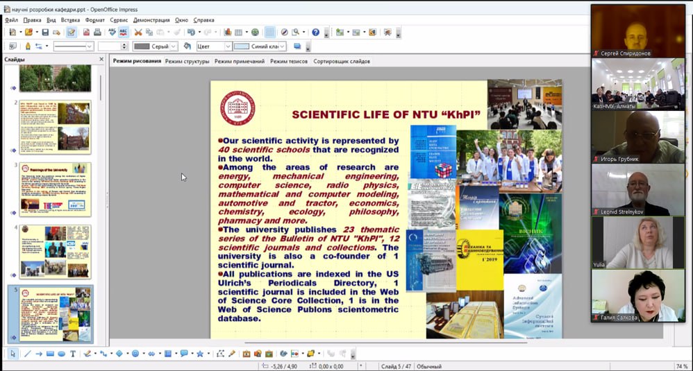Viewport: 693px width, 371px height.
Task: Open the line style dropdown
Action: coord(89,46)
